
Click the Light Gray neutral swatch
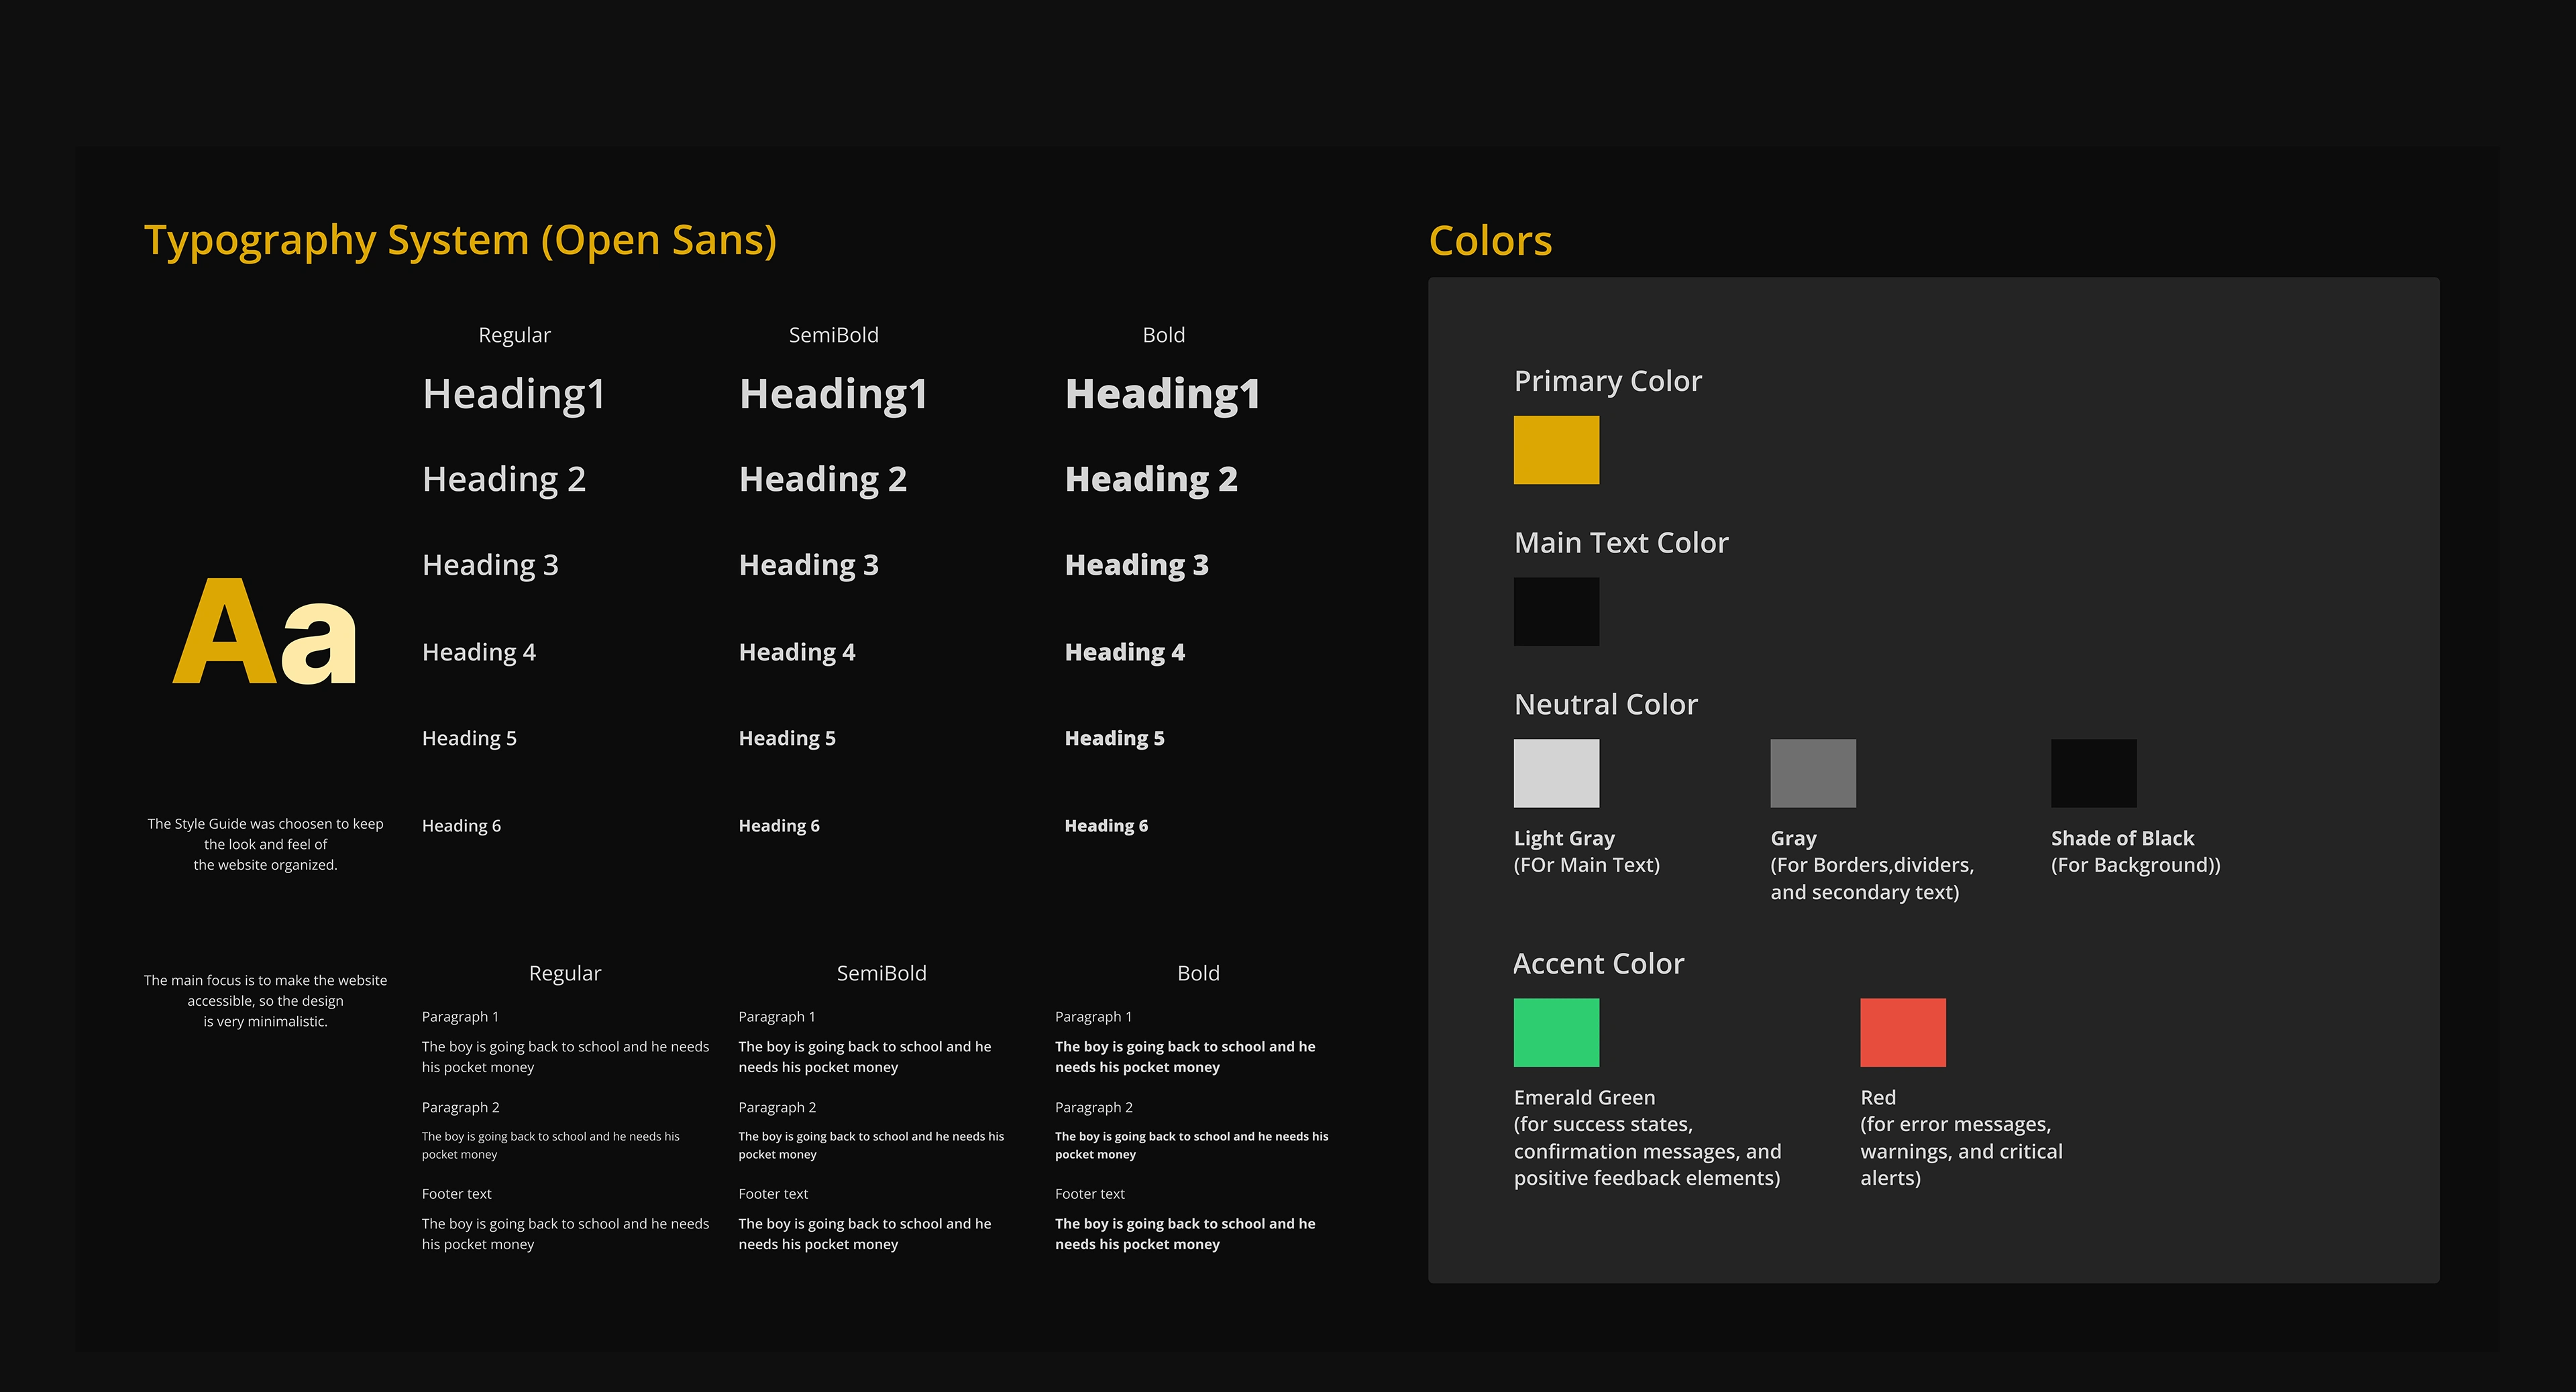[x=1556, y=772]
